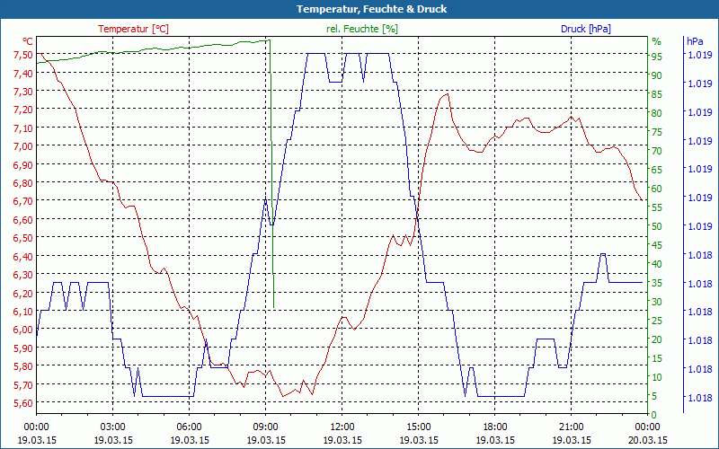719x449 pixels.
Task: Click the title 'Temperatur, Feuchte & Druck'
Action: click(x=371, y=9)
